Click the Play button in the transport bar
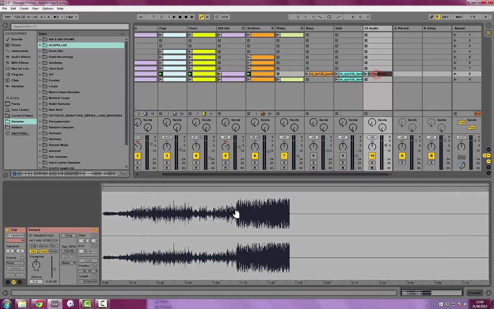 click(174, 17)
